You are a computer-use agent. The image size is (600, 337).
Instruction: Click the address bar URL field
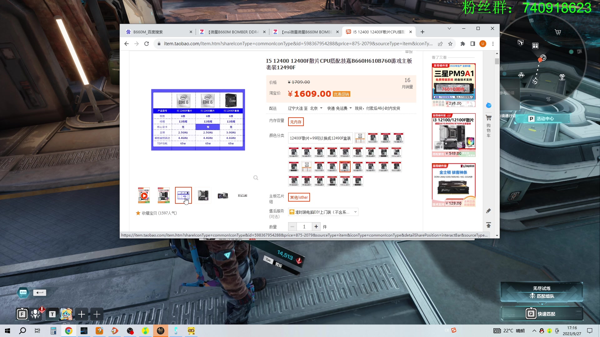tap(298, 44)
